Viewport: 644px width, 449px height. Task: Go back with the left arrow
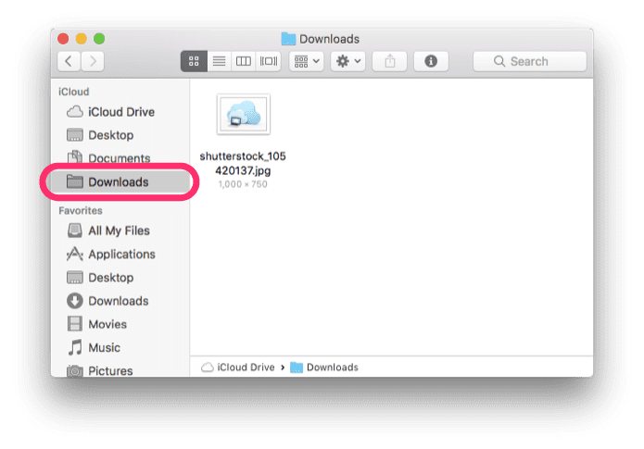(x=69, y=61)
